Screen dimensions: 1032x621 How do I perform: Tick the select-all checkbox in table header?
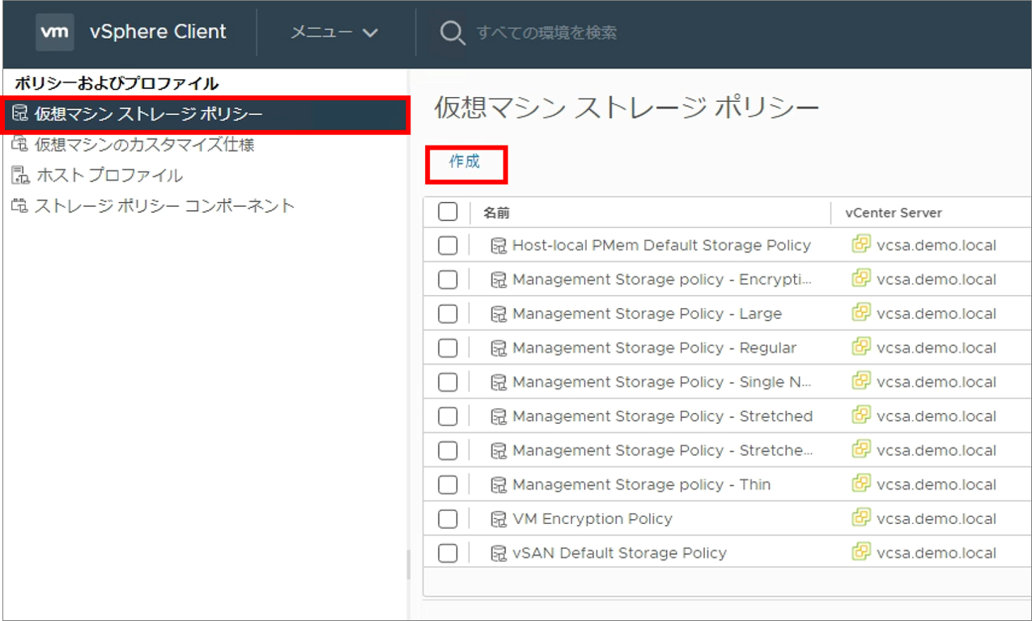(x=448, y=212)
